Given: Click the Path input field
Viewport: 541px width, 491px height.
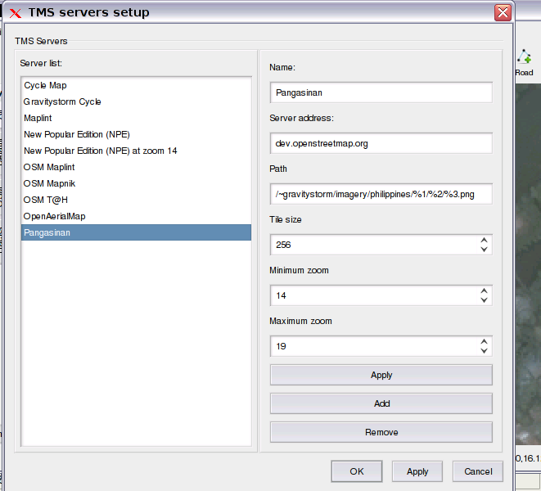Looking at the screenshot, I should click(x=381, y=194).
